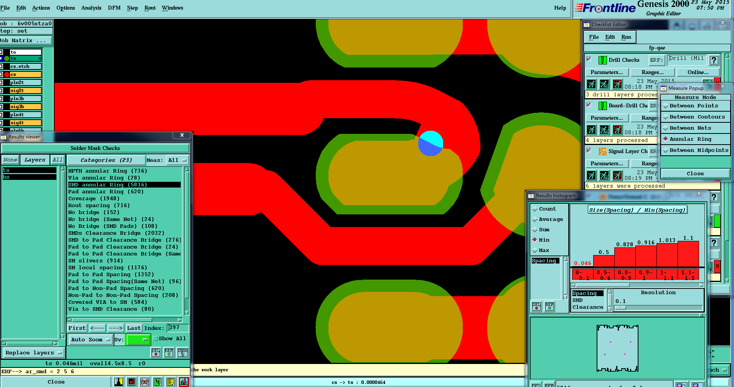
Task: Click the first run icon under Drill Checks
Action: pos(592,84)
